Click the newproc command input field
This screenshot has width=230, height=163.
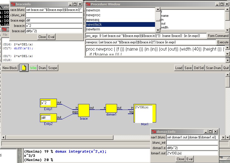pos(151,42)
